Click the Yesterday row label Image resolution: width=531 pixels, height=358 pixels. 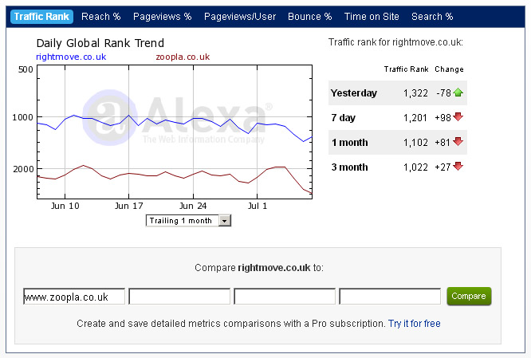pyautogui.click(x=354, y=93)
